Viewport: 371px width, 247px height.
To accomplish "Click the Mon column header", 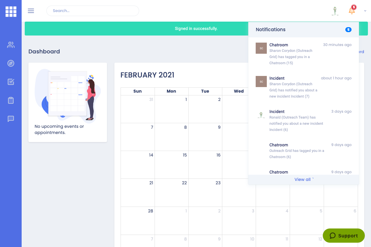I will 172,91.
